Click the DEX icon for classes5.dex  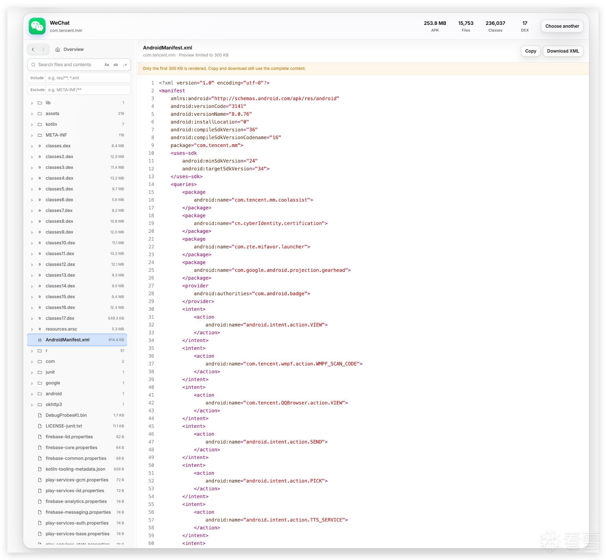(40, 189)
